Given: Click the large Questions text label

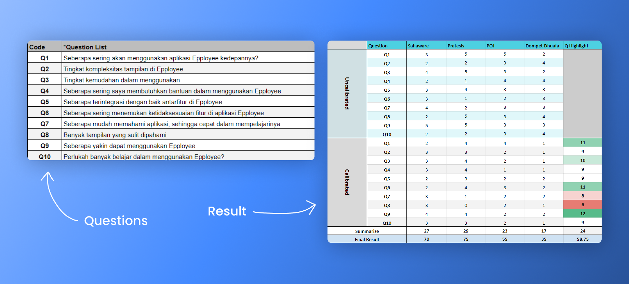Looking at the screenshot, I should click(116, 221).
